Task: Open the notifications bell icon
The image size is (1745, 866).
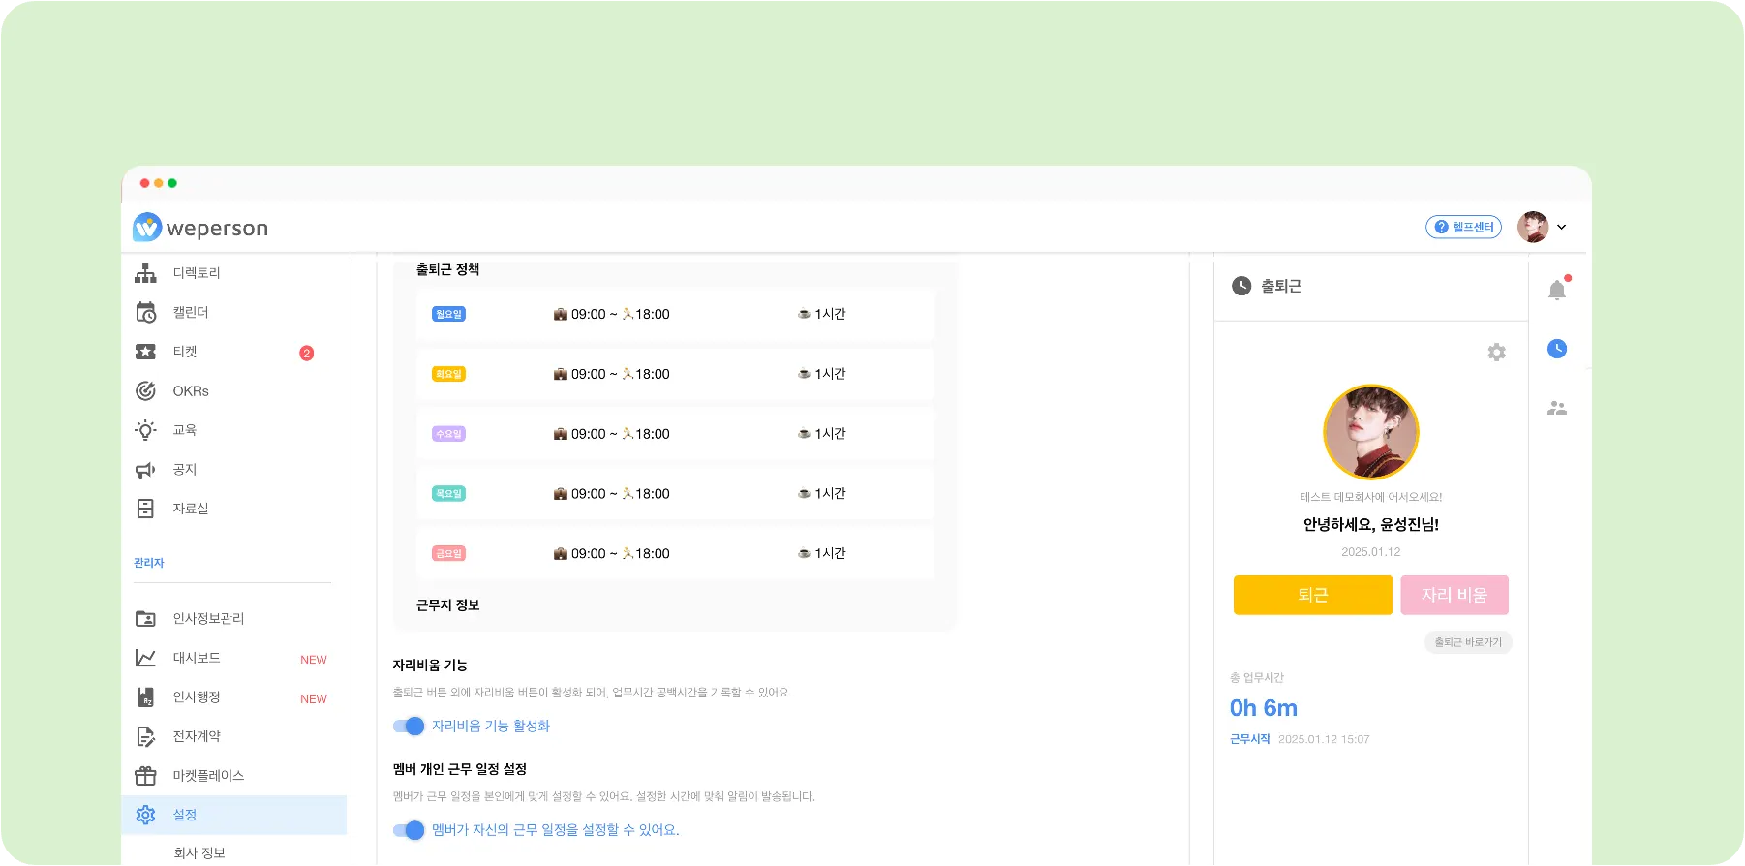Action: coord(1557,290)
